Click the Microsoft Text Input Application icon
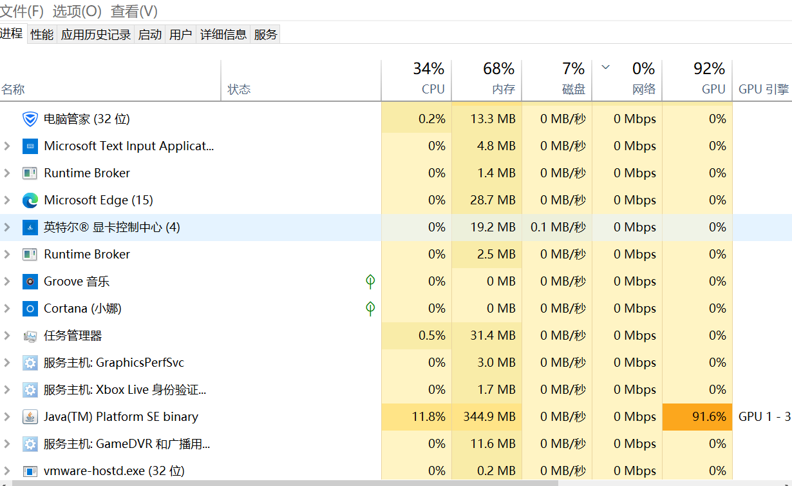The image size is (792, 486). (30, 146)
